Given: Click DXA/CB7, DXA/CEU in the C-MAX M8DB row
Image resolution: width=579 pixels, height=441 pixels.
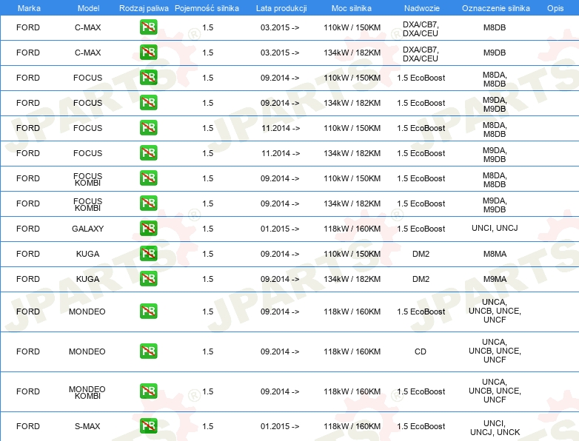Looking at the screenshot, I should (x=421, y=29).
